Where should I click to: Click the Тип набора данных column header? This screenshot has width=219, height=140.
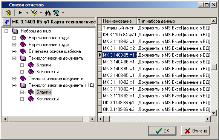[174, 21]
